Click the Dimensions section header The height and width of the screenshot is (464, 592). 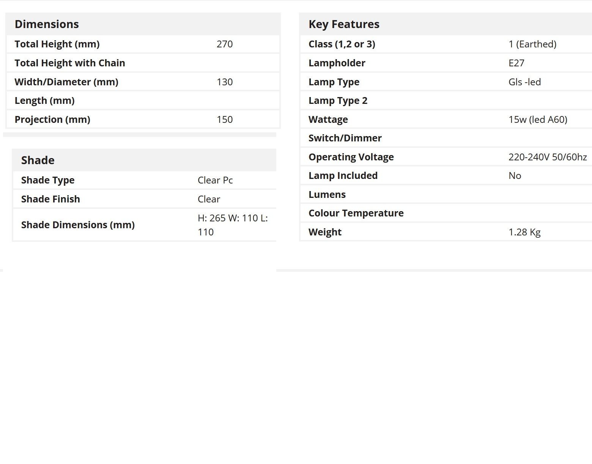(47, 24)
